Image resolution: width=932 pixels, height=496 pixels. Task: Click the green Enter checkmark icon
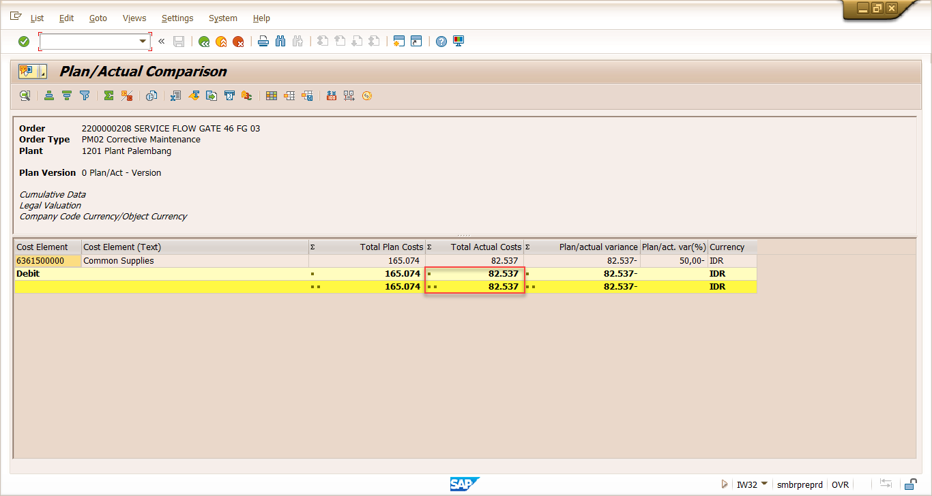click(x=24, y=42)
